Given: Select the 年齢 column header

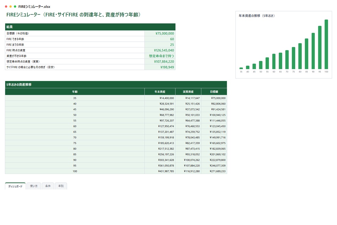Looking at the screenshot, I should [x=75, y=92].
